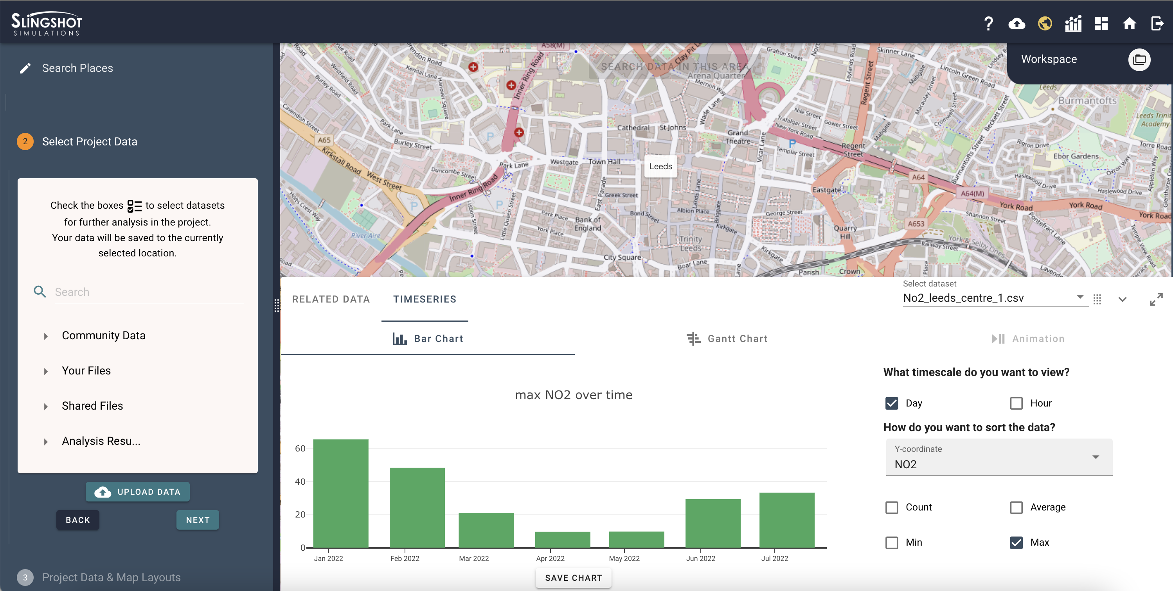Open the globe map icon
Image resolution: width=1173 pixels, height=591 pixels.
click(x=1045, y=23)
